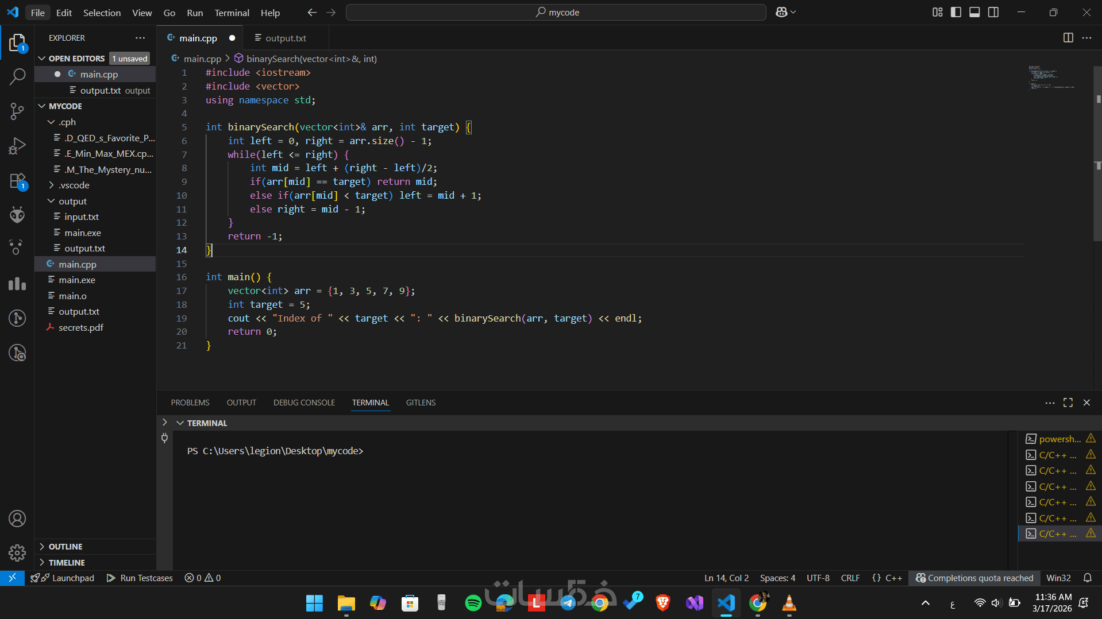Expand the OUTLINE section
This screenshot has width=1102, height=619.
click(65, 547)
